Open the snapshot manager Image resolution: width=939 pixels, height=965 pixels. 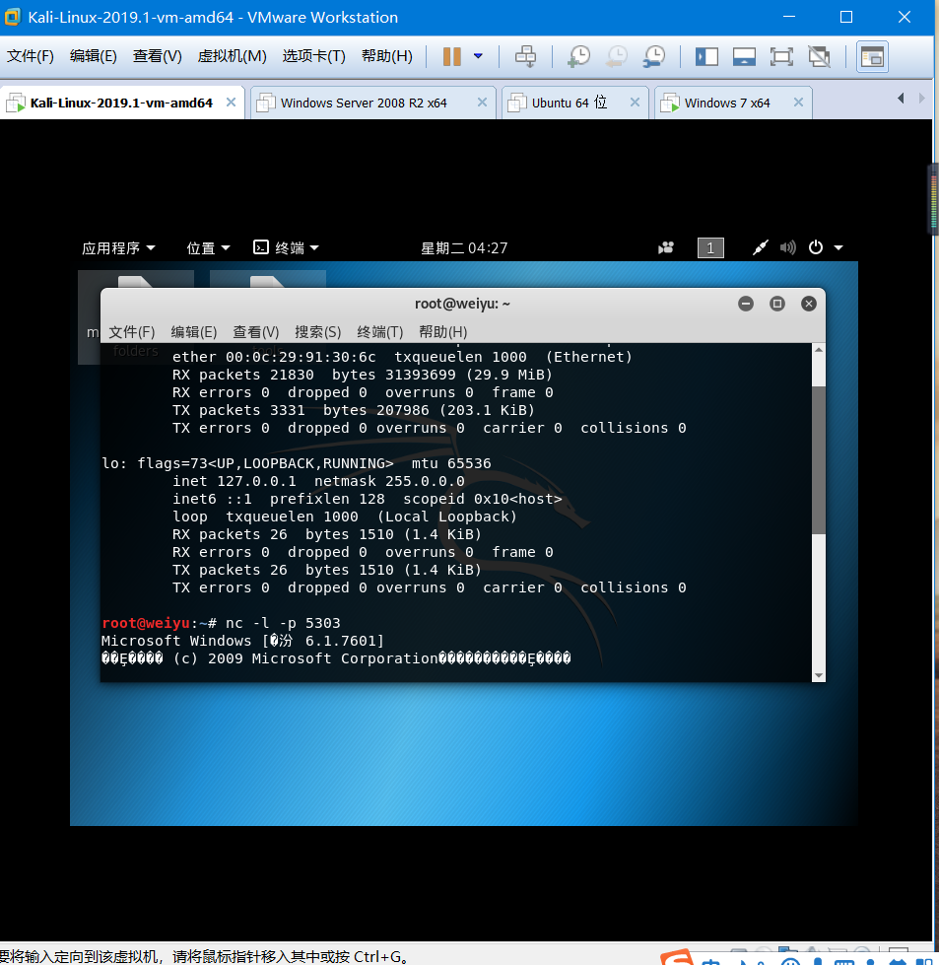[653, 56]
